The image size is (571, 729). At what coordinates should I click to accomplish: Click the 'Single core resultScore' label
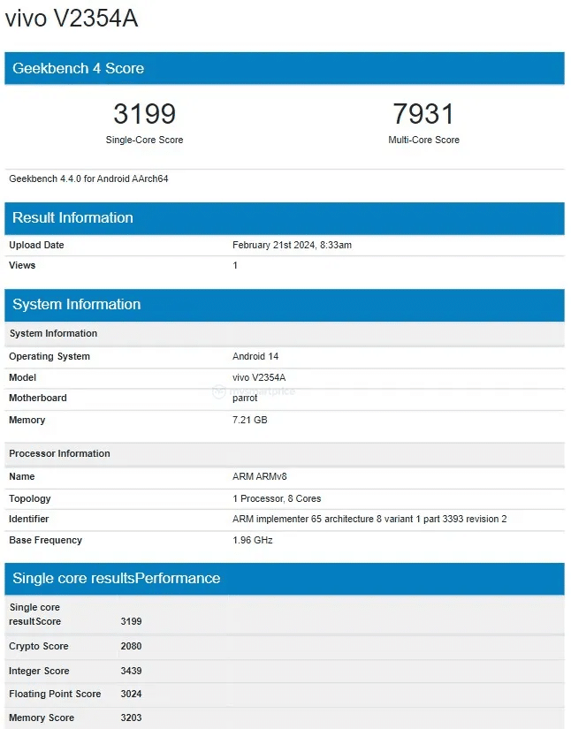35,614
